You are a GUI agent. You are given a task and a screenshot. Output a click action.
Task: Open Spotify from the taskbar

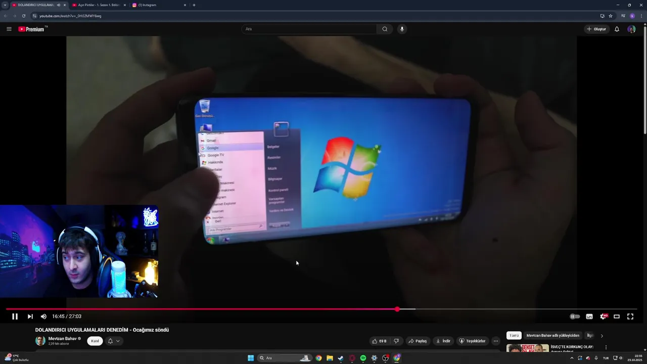click(x=363, y=358)
